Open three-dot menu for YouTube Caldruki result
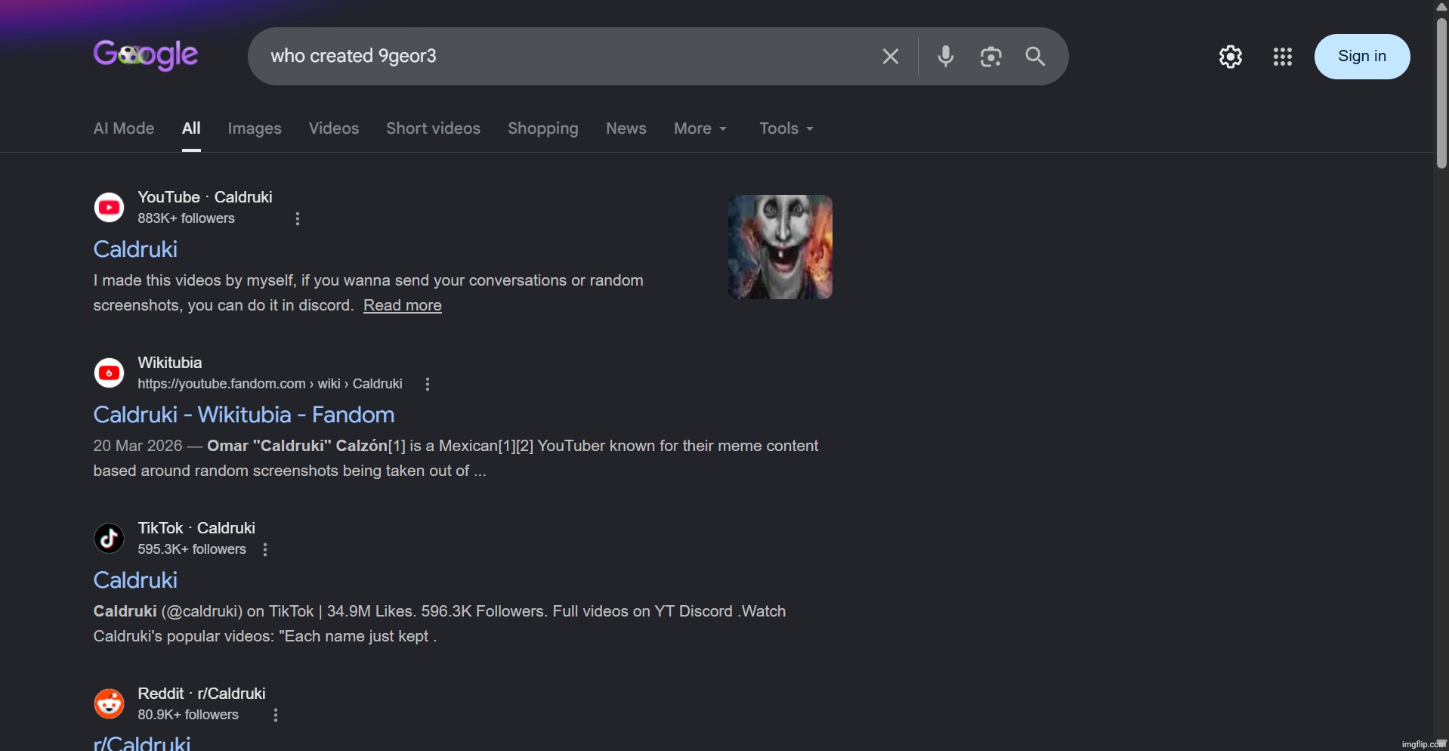The height and width of the screenshot is (751, 1449). click(298, 219)
